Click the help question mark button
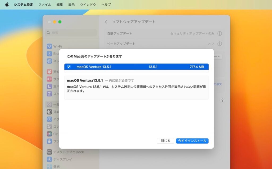Screen dimensions: 272x169 tap(222, 100)
